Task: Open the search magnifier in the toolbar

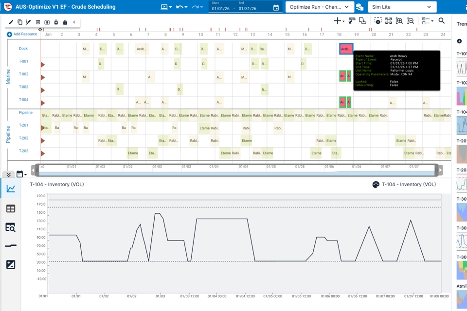Action: (x=441, y=20)
